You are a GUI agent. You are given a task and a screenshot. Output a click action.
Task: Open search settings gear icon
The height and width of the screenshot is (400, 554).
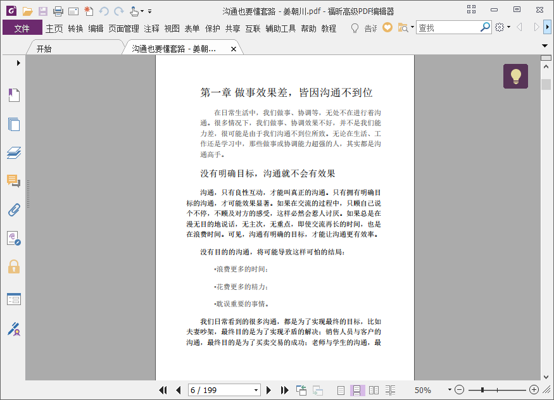click(500, 27)
